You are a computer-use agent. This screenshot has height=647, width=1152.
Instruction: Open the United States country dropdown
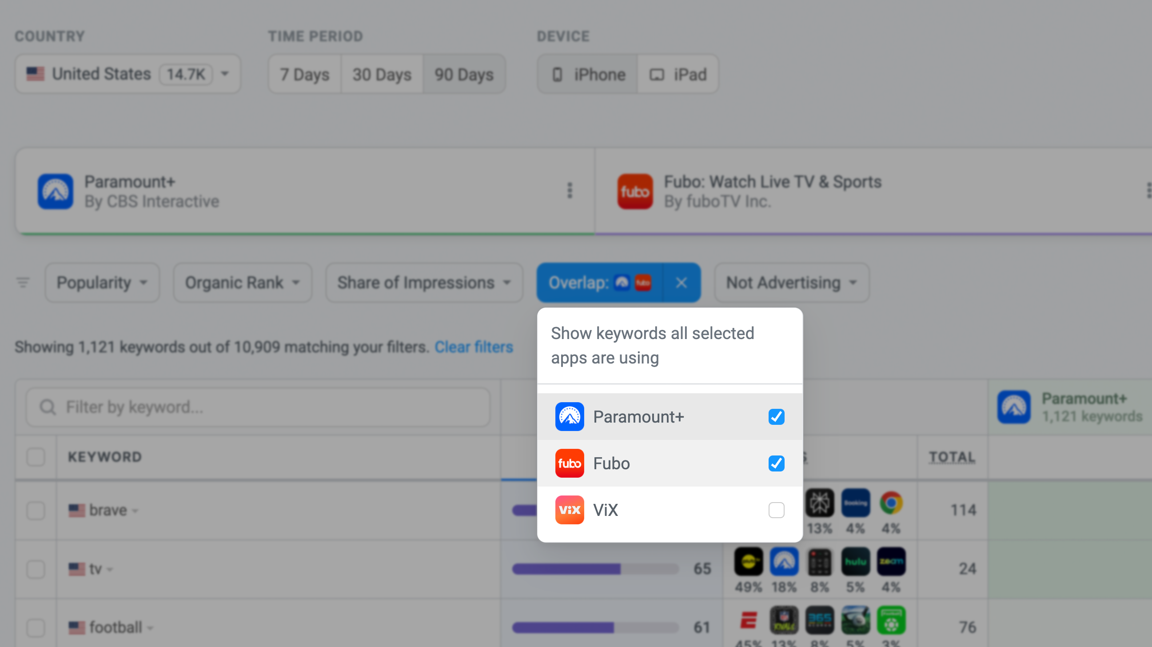pos(128,74)
